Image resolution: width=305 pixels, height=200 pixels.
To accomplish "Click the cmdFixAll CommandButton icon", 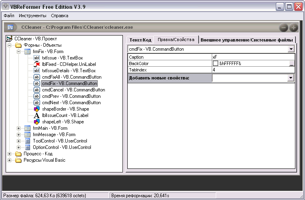I will 37,77.
